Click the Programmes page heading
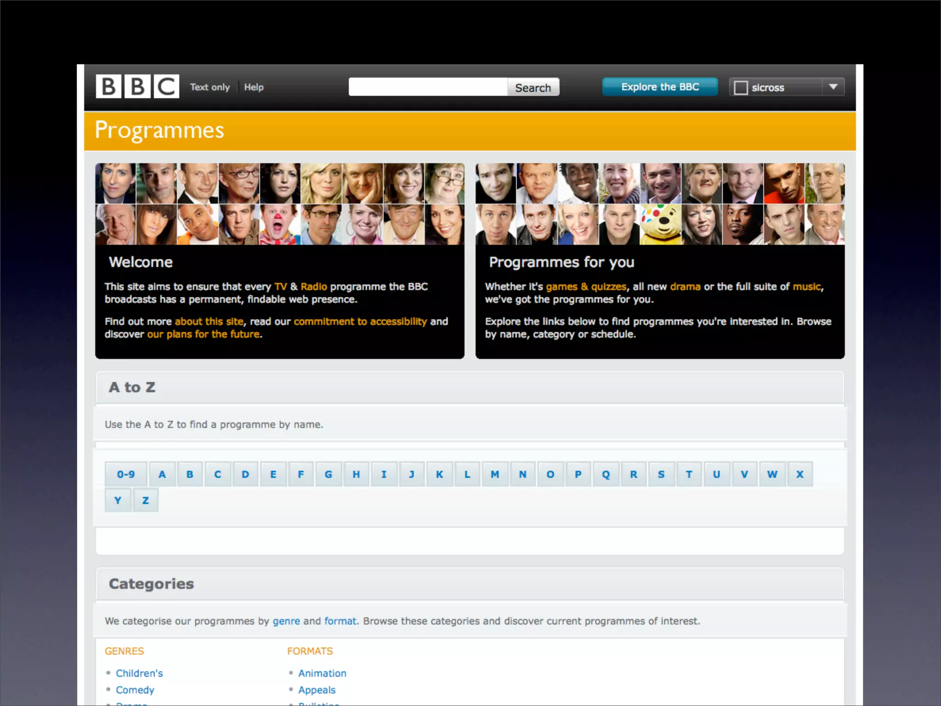The width and height of the screenshot is (941, 706). pos(159,130)
